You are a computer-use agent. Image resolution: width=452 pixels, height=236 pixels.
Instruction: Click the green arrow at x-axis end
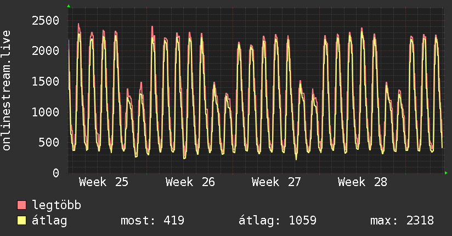(x=446, y=173)
